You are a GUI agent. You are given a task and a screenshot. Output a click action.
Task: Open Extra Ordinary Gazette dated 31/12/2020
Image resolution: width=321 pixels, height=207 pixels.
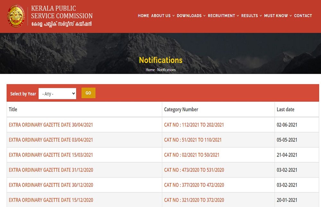[51, 170]
